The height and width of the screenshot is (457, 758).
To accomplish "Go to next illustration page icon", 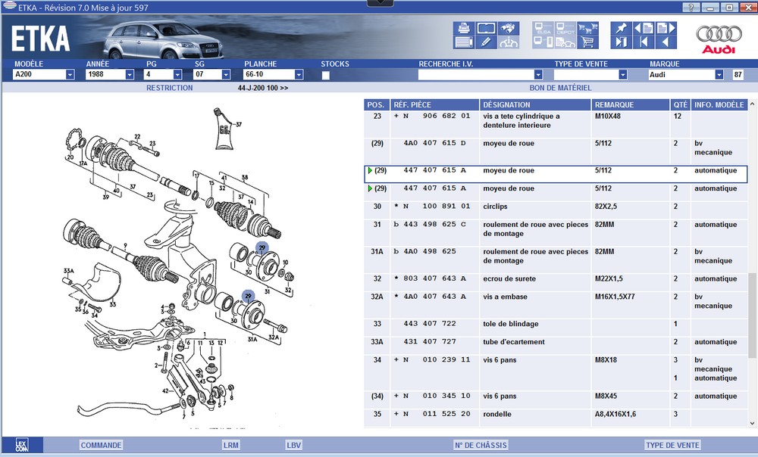I will pos(666,29).
